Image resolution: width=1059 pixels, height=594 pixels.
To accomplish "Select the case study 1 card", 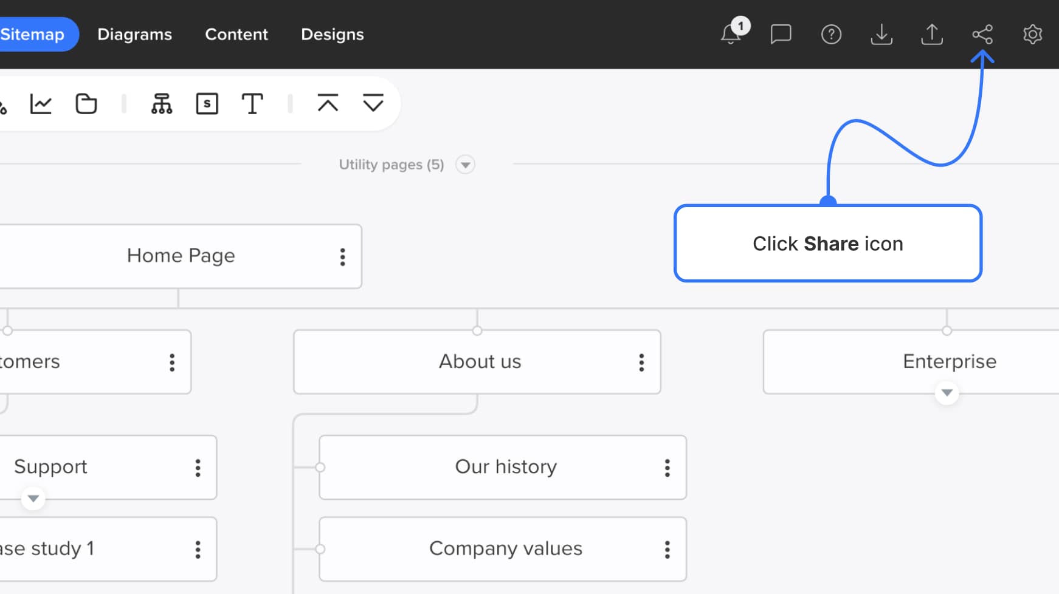I will 108,549.
